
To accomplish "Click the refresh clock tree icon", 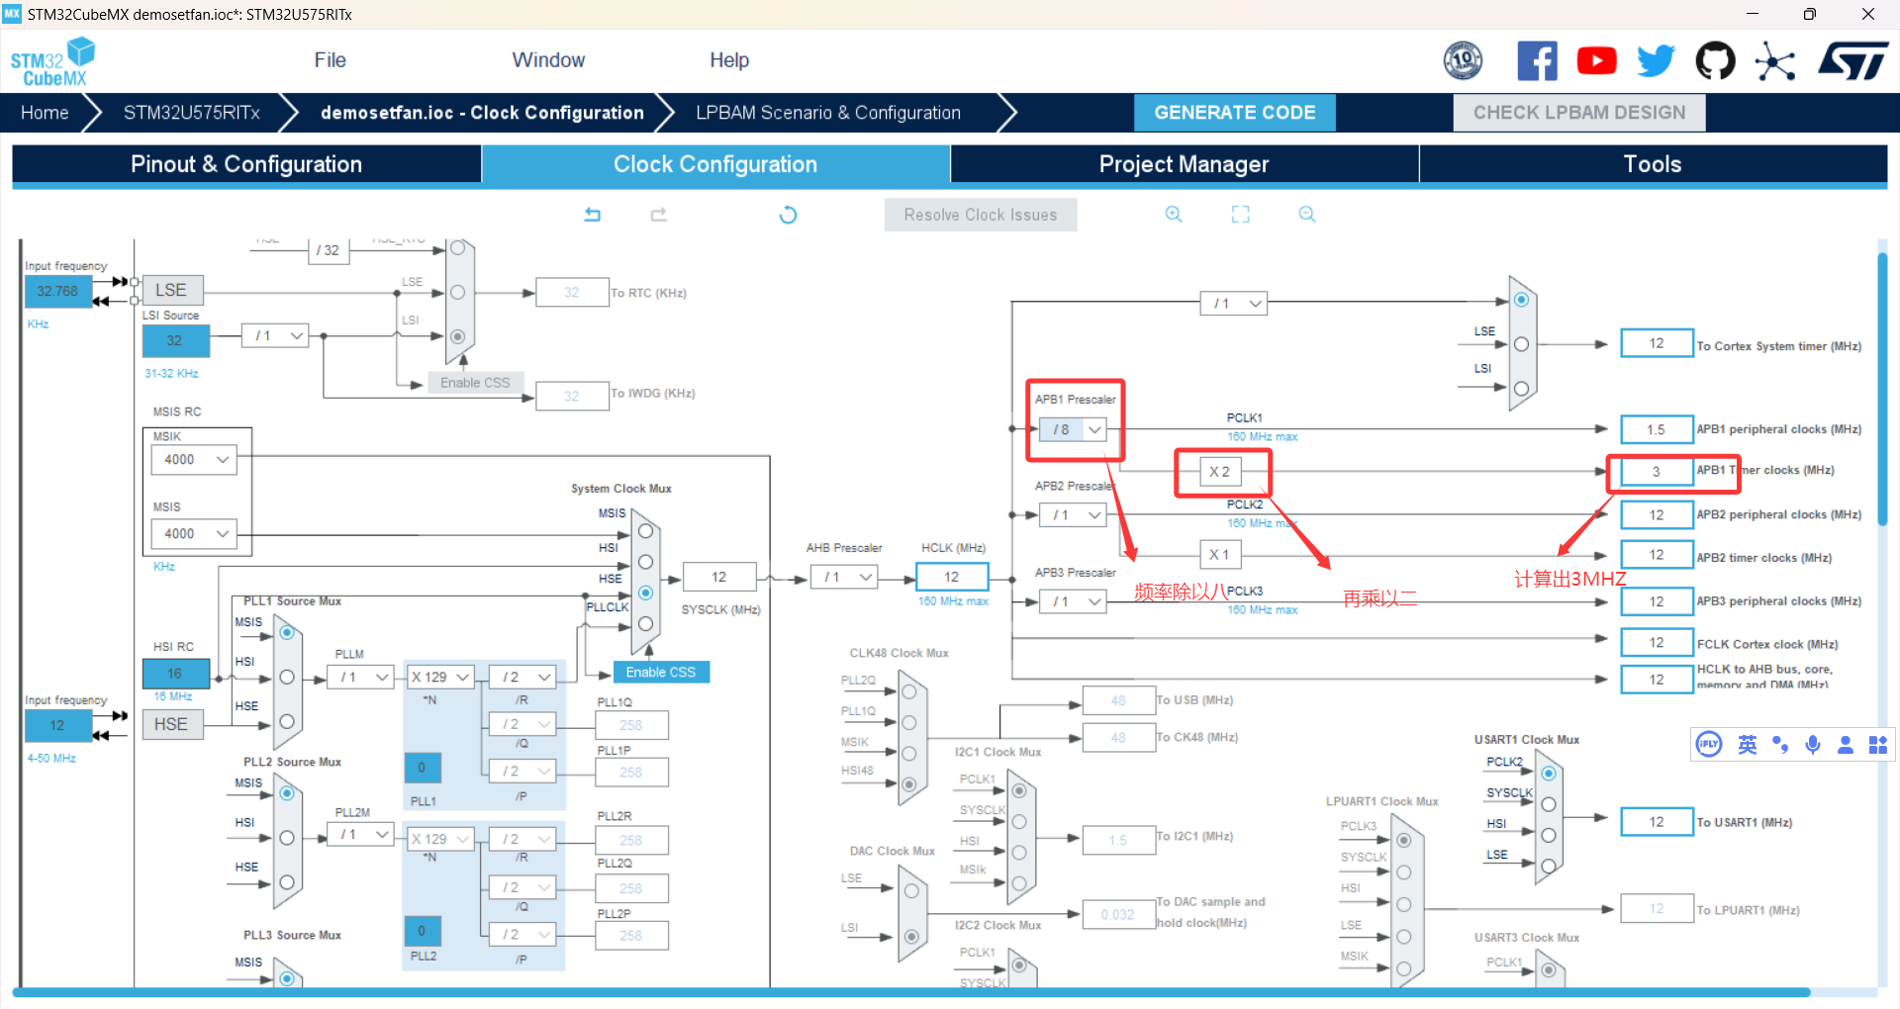I will pyautogui.click(x=788, y=215).
